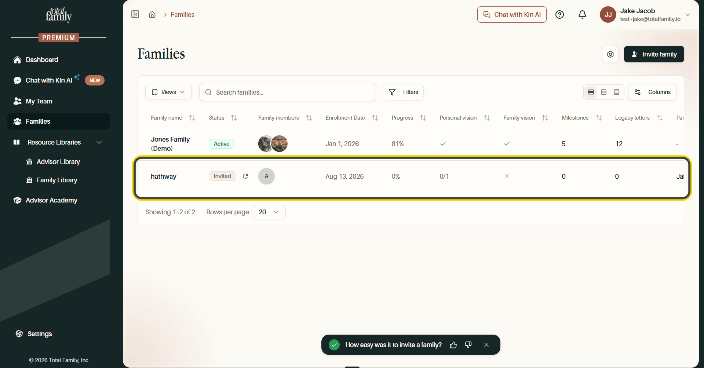Click hathway family vision X mark

point(507,176)
